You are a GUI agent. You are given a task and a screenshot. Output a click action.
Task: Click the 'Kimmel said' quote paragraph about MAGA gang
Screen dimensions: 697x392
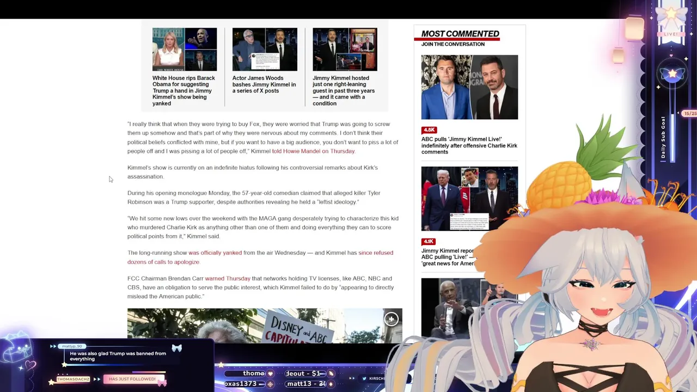[263, 227]
